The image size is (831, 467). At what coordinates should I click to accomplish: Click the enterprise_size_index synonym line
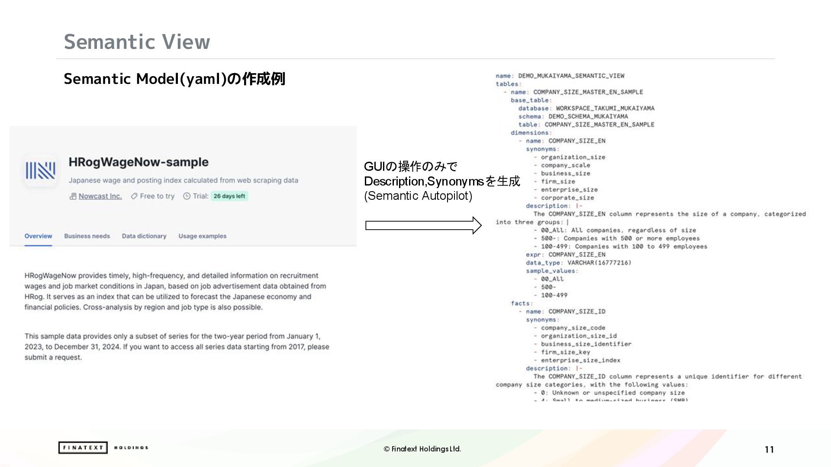pos(577,360)
